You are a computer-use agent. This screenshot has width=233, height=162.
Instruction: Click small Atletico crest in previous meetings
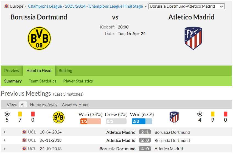(174, 118)
